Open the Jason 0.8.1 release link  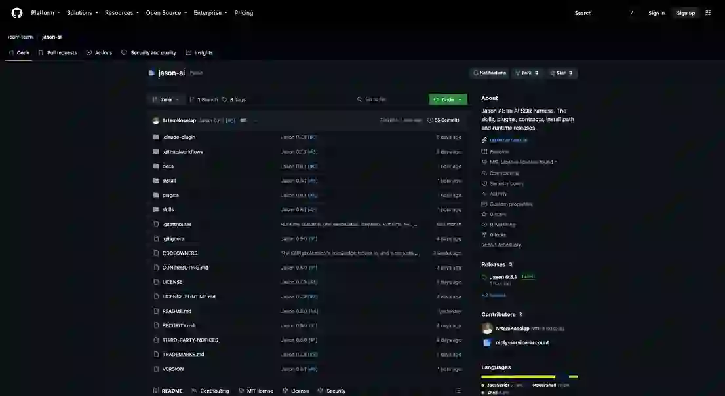coord(503,277)
